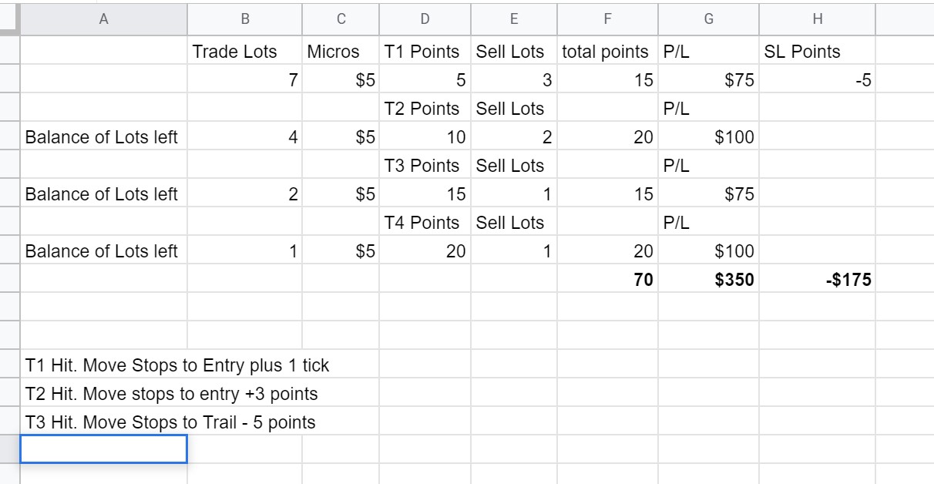Select column A header
934x484 pixels.
pos(103,19)
